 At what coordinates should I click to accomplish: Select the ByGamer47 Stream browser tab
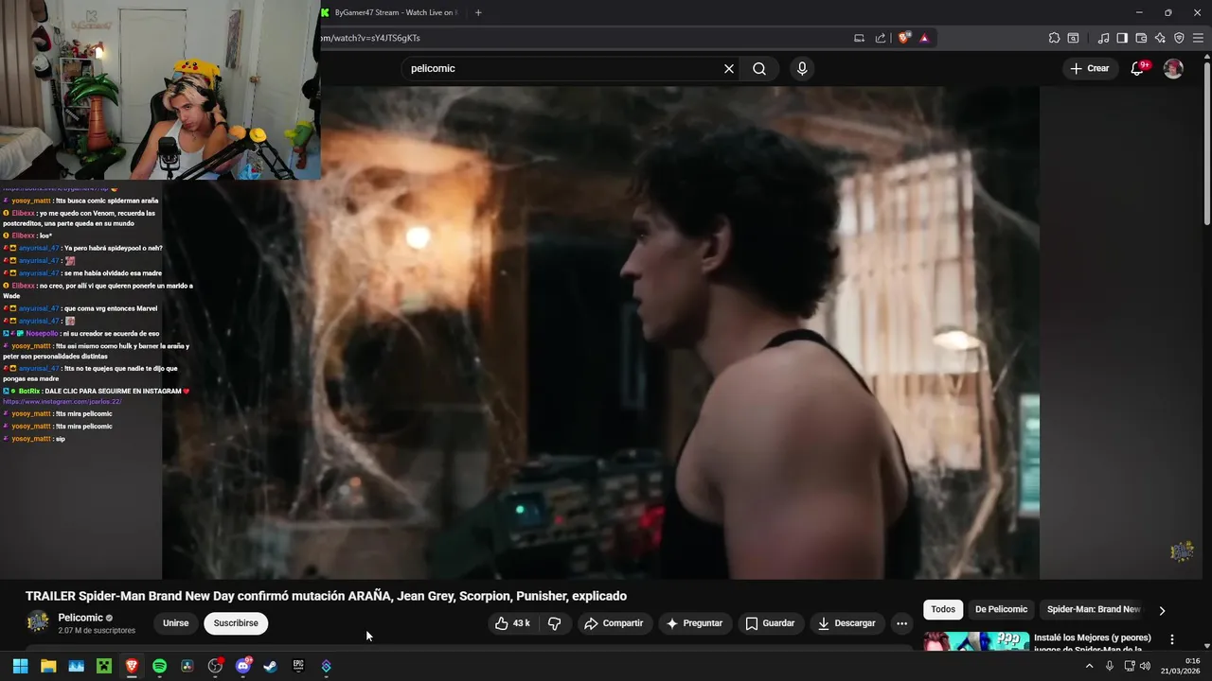coord(389,12)
